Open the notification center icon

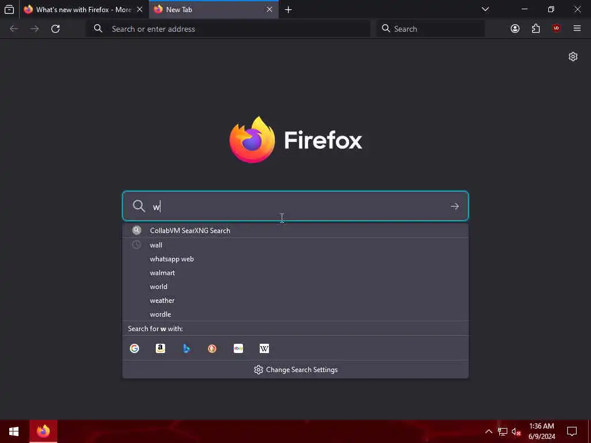coord(572,431)
